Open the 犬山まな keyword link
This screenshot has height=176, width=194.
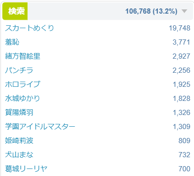[19, 154]
